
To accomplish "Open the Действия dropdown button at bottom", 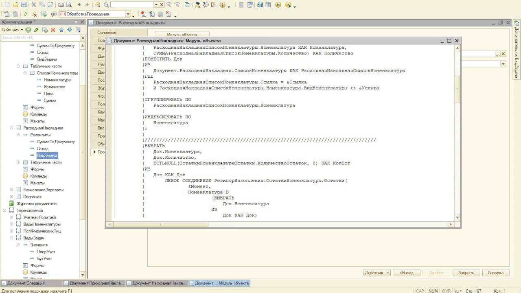I will click(x=377, y=273).
